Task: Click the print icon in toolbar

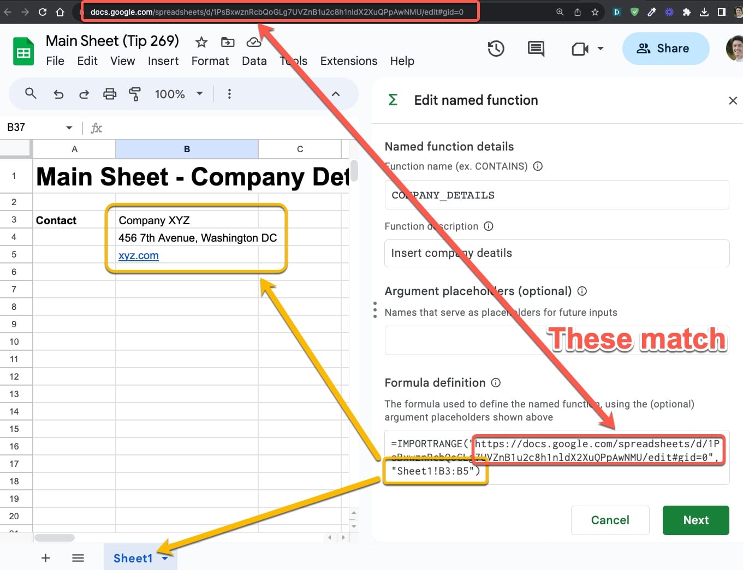Action: click(x=109, y=94)
